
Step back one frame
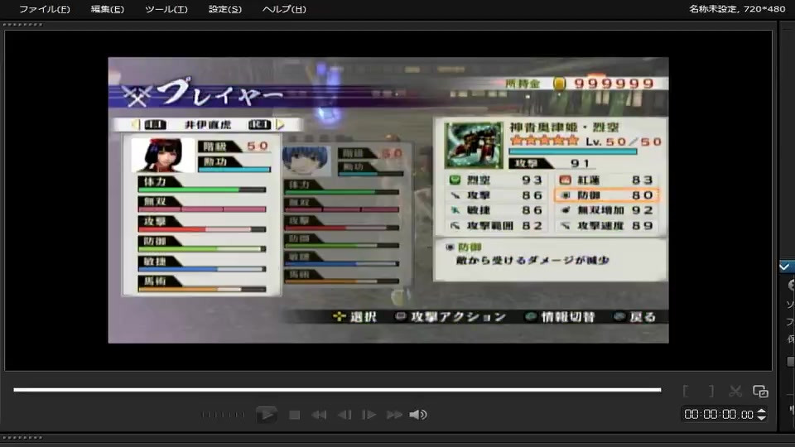point(344,415)
